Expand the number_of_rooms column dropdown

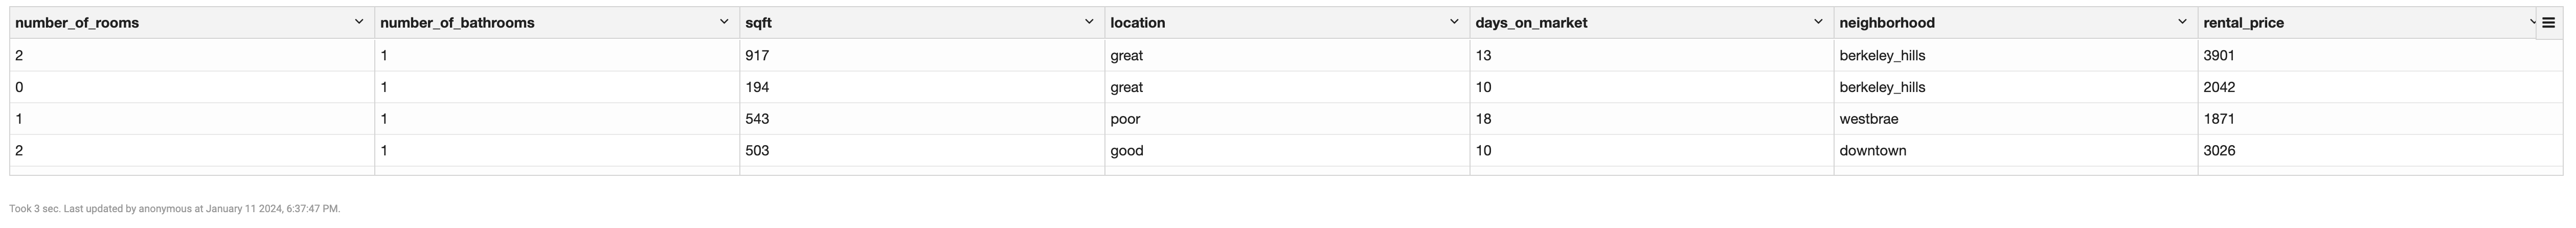pyautogui.click(x=359, y=22)
